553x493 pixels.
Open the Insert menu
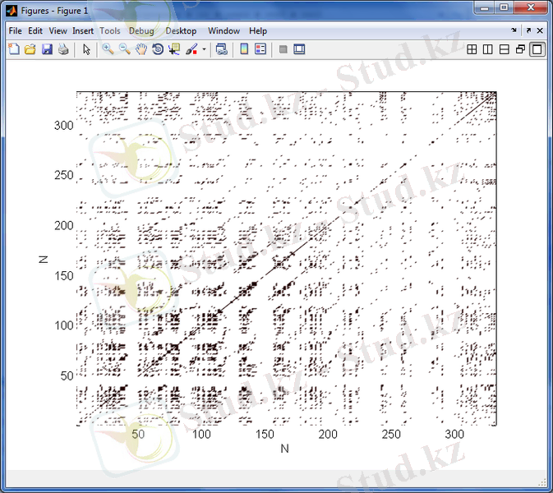click(x=83, y=31)
